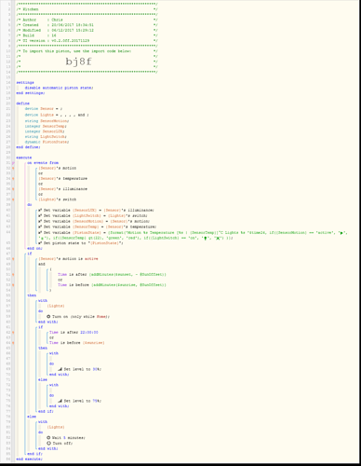Image resolution: width=361 pixels, height=466 pixels.
Task: Click the 'on events from' statement
Action: point(43,163)
